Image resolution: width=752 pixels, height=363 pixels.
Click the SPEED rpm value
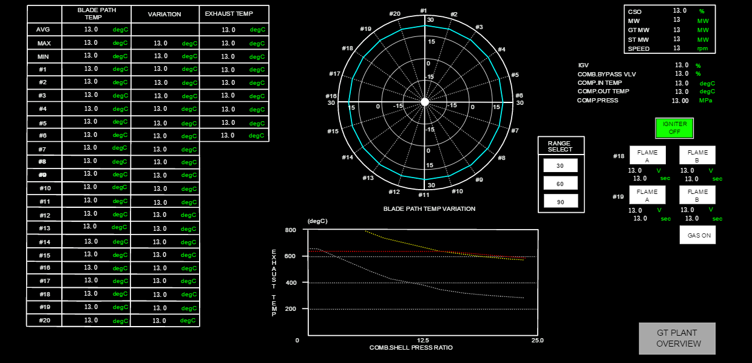[676, 48]
